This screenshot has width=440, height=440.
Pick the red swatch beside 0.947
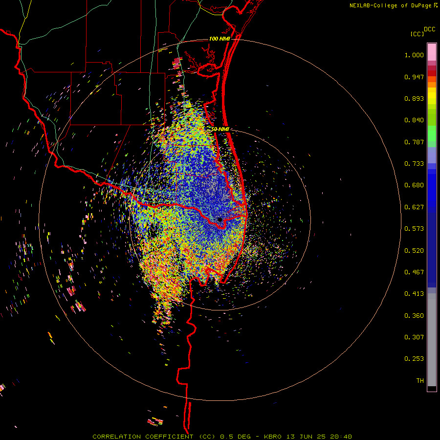click(432, 73)
